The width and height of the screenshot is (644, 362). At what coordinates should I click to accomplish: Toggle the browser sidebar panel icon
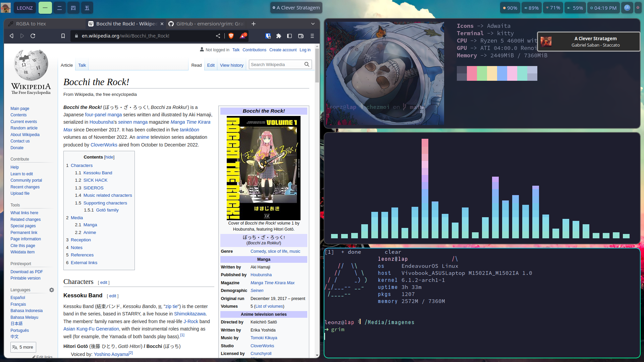[289, 36]
